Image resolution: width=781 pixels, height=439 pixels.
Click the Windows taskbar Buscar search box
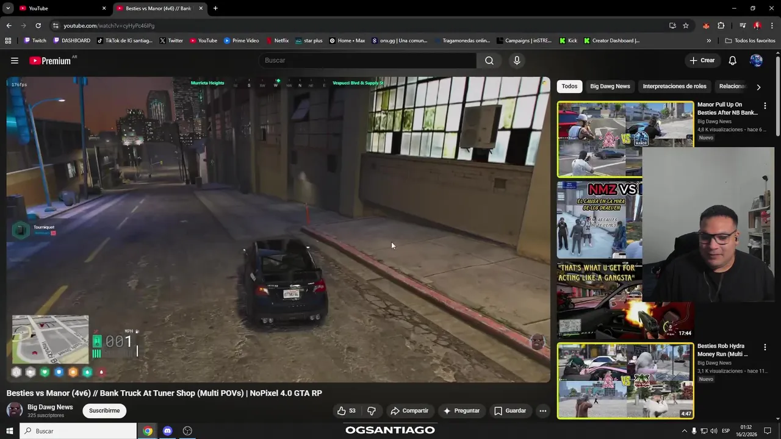click(78, 431)
